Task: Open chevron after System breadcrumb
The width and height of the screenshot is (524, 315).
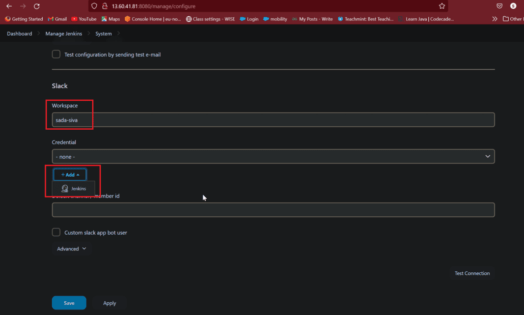Action: pyautogui.click(x=118, y=34)
